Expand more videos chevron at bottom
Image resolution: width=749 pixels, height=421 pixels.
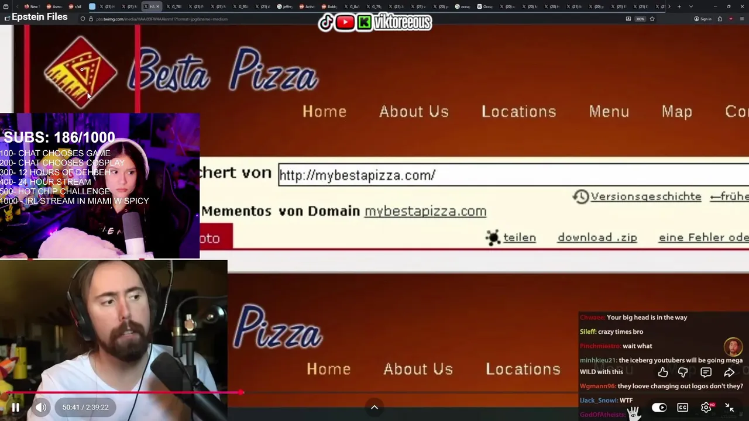(374, 408)
